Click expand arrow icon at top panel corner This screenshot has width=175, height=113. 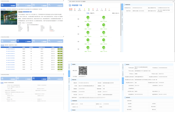[64, 1]
